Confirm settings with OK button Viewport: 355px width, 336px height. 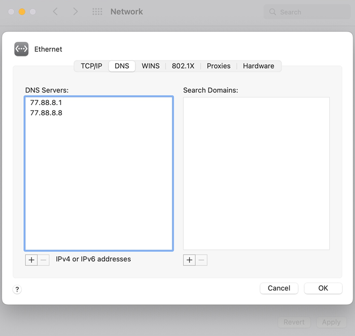[323, 288]
